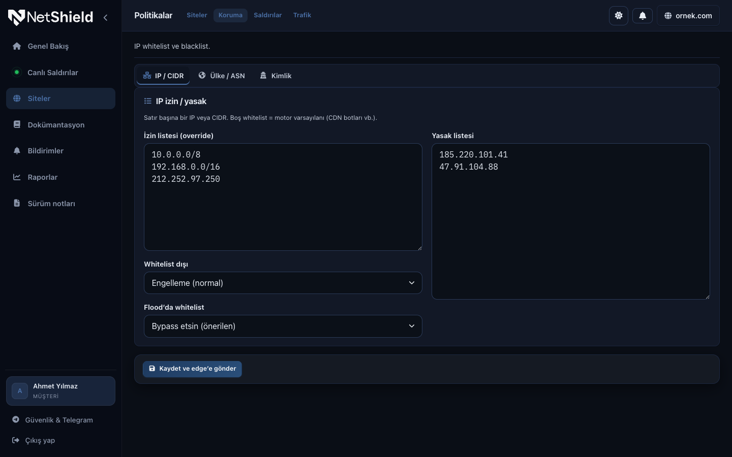Image resolution: width=732 pixels, height=457 pixels.
Task: Click the 185.220.101.41 entry in ban list
Action: (473, 154)
